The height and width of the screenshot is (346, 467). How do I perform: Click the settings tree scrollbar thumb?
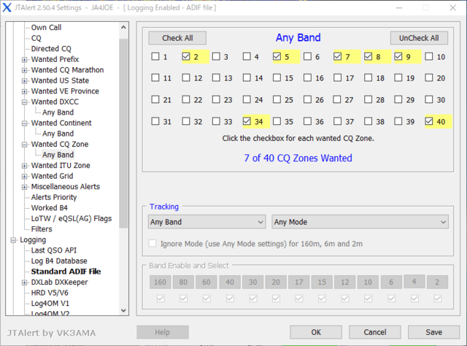[123, 134]
